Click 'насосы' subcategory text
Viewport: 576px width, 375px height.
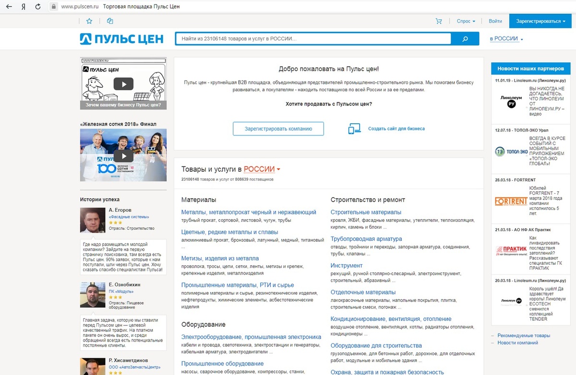click(x=190, y=372)
